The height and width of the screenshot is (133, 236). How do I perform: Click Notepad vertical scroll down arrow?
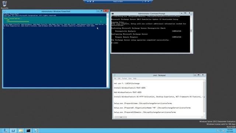204,115
